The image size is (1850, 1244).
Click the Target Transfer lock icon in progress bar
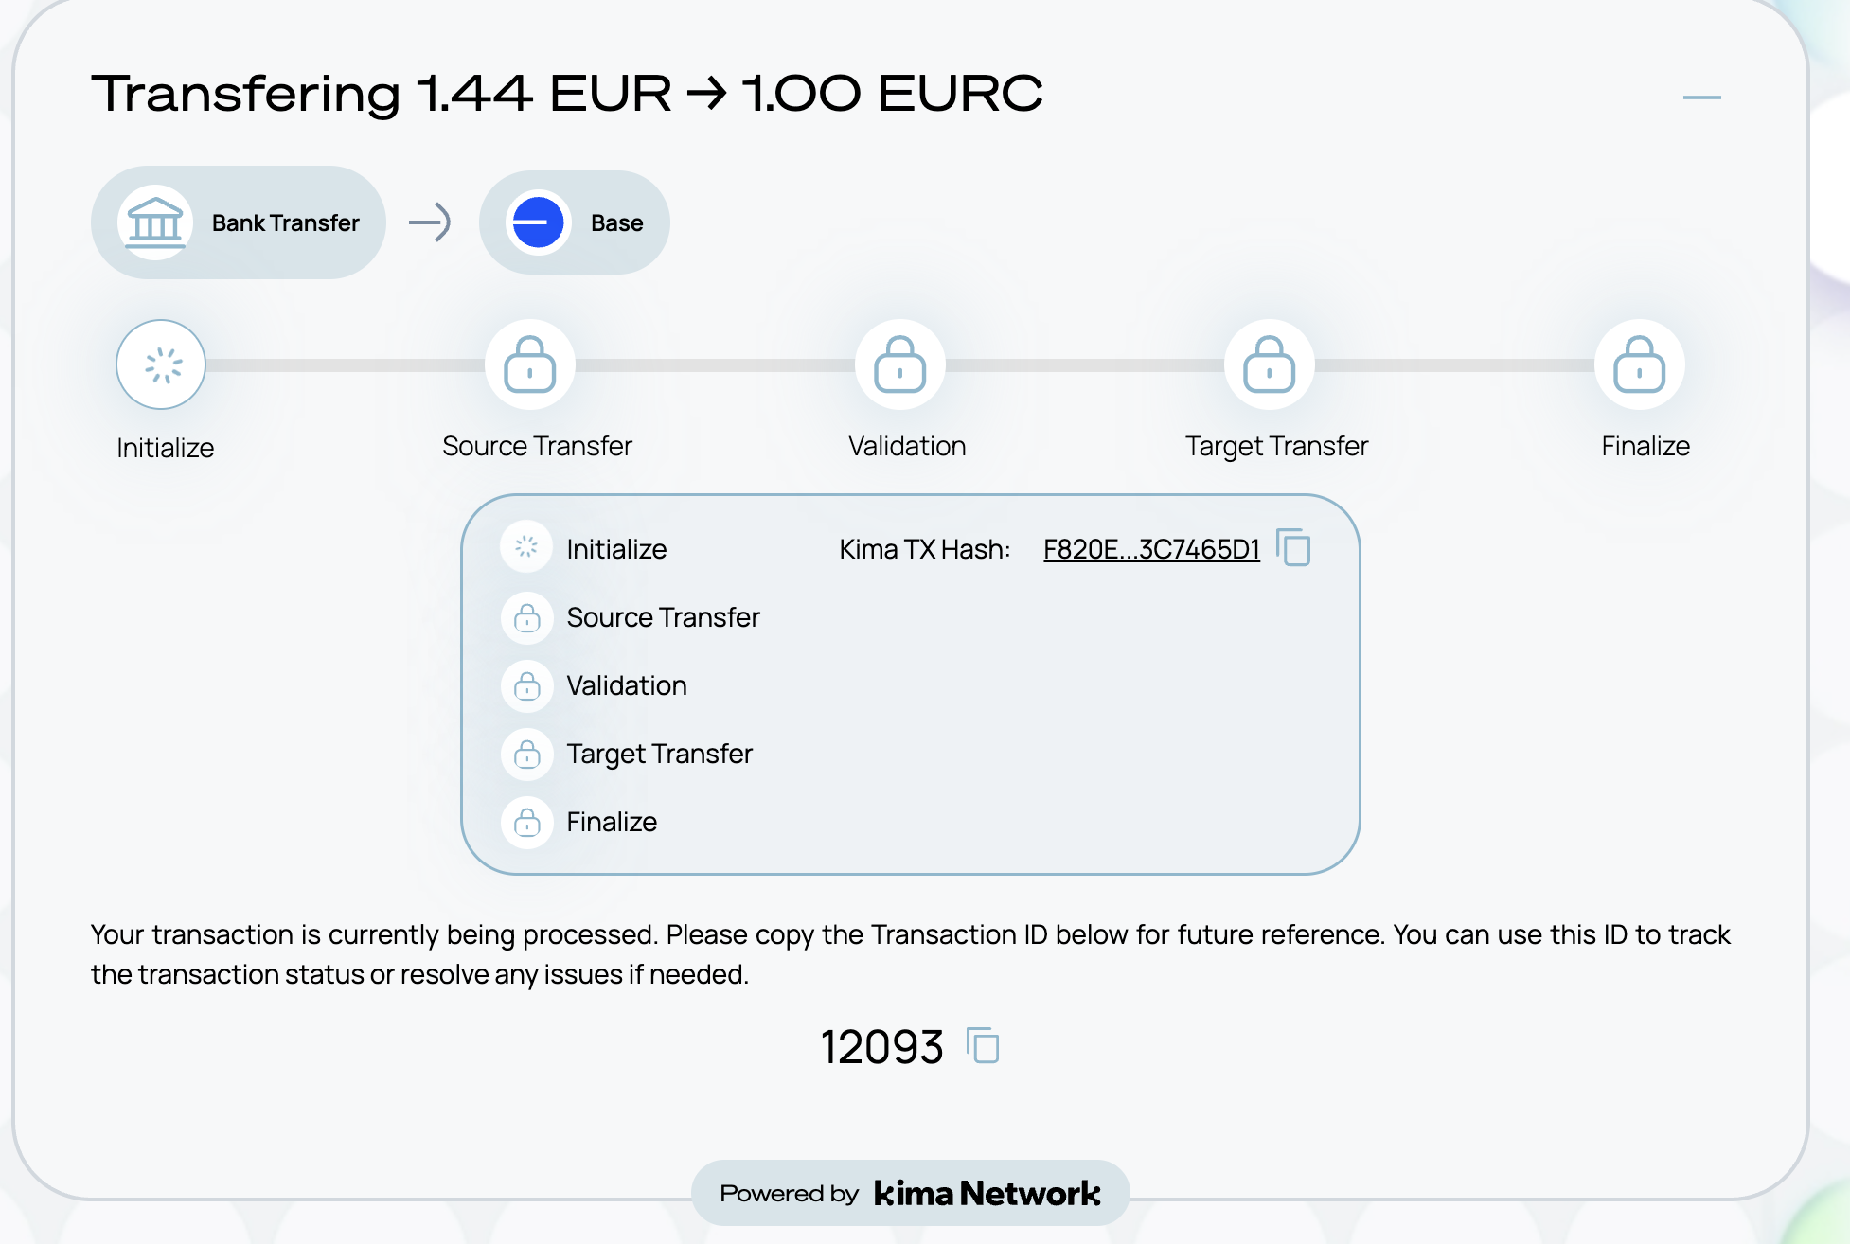(1269, 364)
